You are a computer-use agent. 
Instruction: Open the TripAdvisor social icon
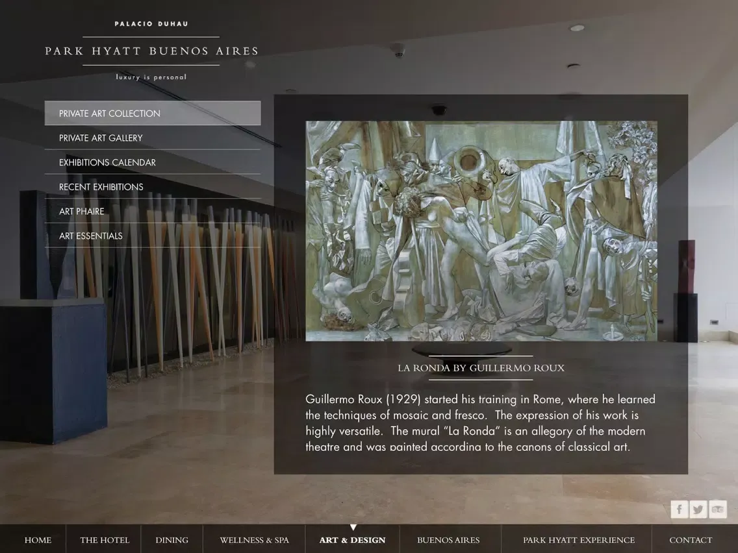click(718, 510)
